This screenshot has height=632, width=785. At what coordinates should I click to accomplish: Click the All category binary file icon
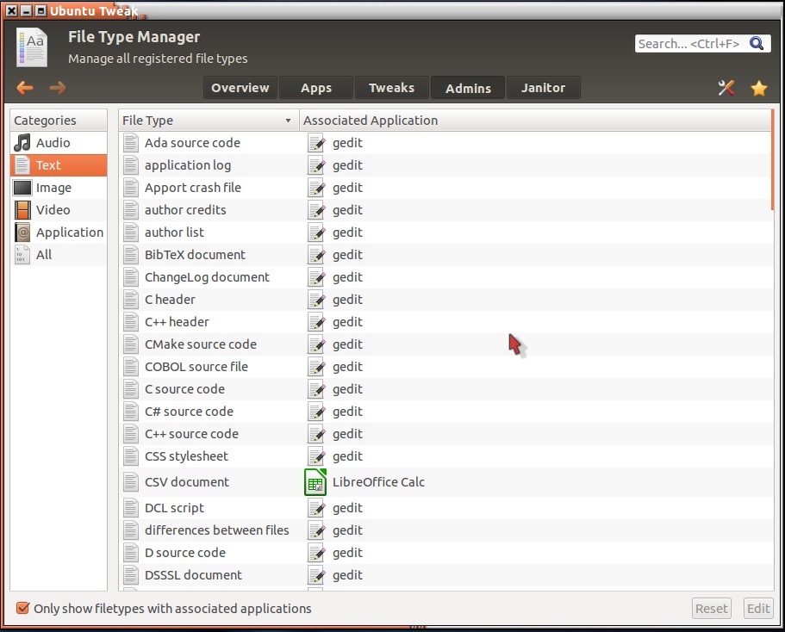[x=22, y=255]
